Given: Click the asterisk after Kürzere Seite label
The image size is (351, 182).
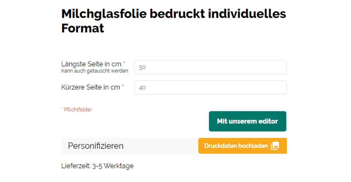Looking at the screenshot, I should (x=123, y=85).
